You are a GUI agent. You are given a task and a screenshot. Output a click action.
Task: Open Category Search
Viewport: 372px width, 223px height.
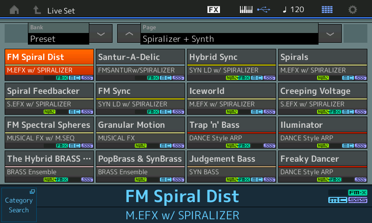coord(19,205)
